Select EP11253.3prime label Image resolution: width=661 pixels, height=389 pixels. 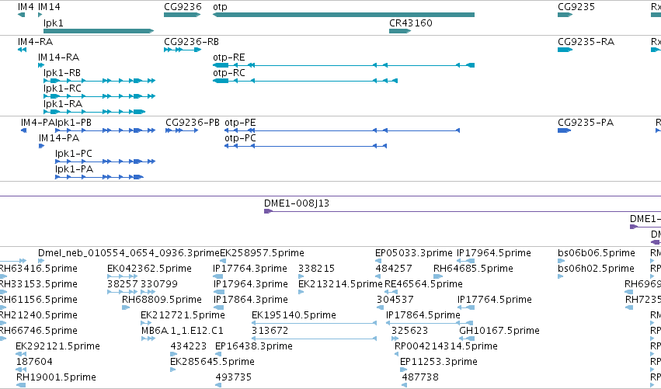pos(439,362)
